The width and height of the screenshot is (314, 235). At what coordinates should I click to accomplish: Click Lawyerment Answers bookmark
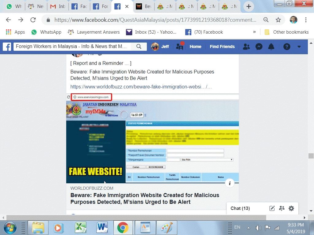pos(94,32)
